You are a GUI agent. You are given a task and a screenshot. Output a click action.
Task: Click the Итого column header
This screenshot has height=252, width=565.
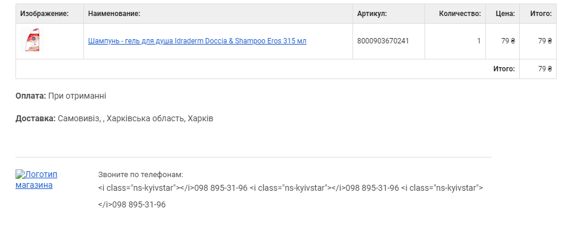[541, 14]
